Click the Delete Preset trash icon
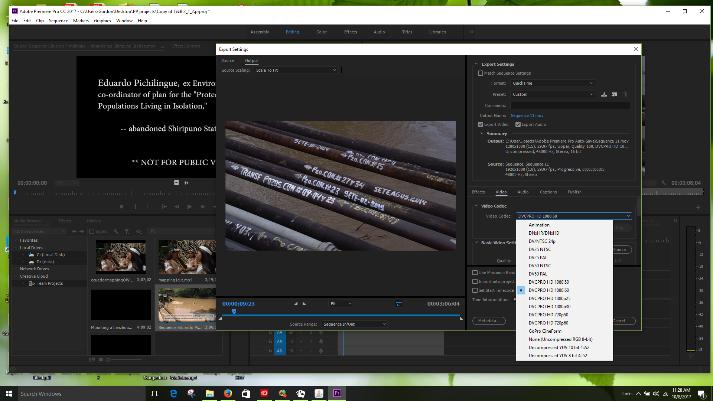 click(x=625, y=94)
